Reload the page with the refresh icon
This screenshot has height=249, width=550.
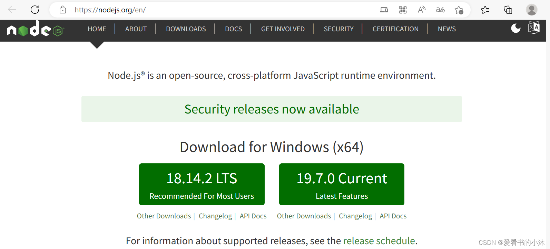35,10
